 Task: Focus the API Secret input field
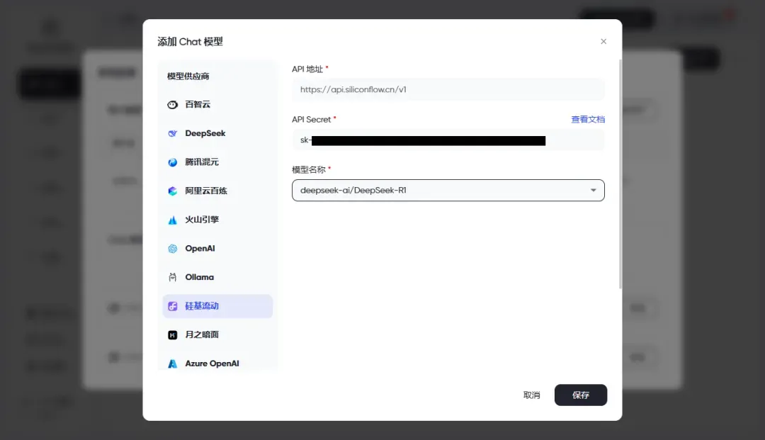[448, 140]
